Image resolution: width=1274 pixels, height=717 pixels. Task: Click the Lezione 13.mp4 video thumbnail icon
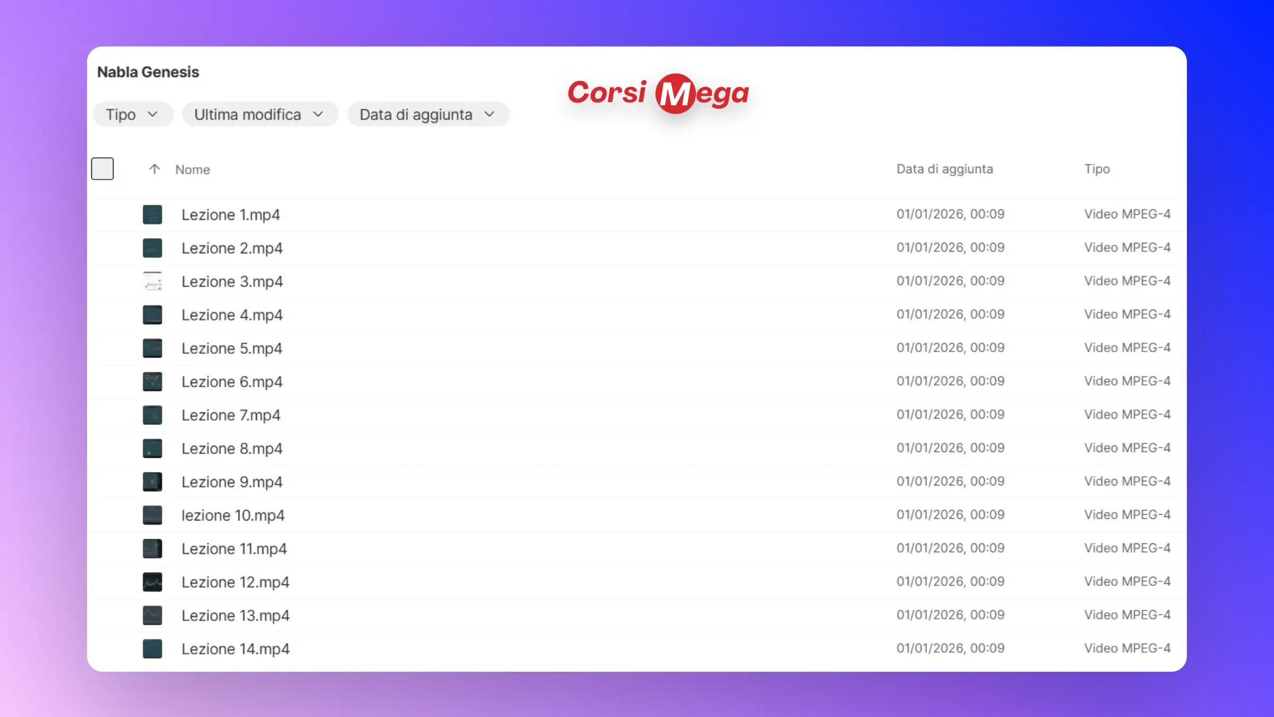point(152,616)
